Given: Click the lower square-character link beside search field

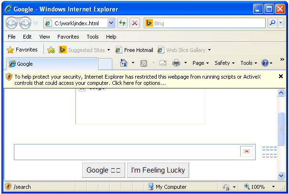Looking at the screenshot, I should click(x=269, y=155).
